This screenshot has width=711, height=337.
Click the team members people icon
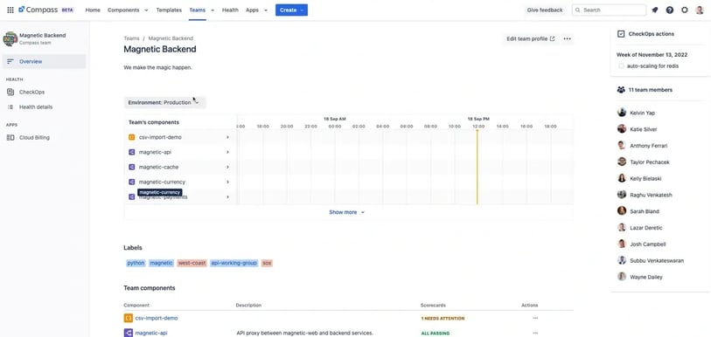[621, 90]
